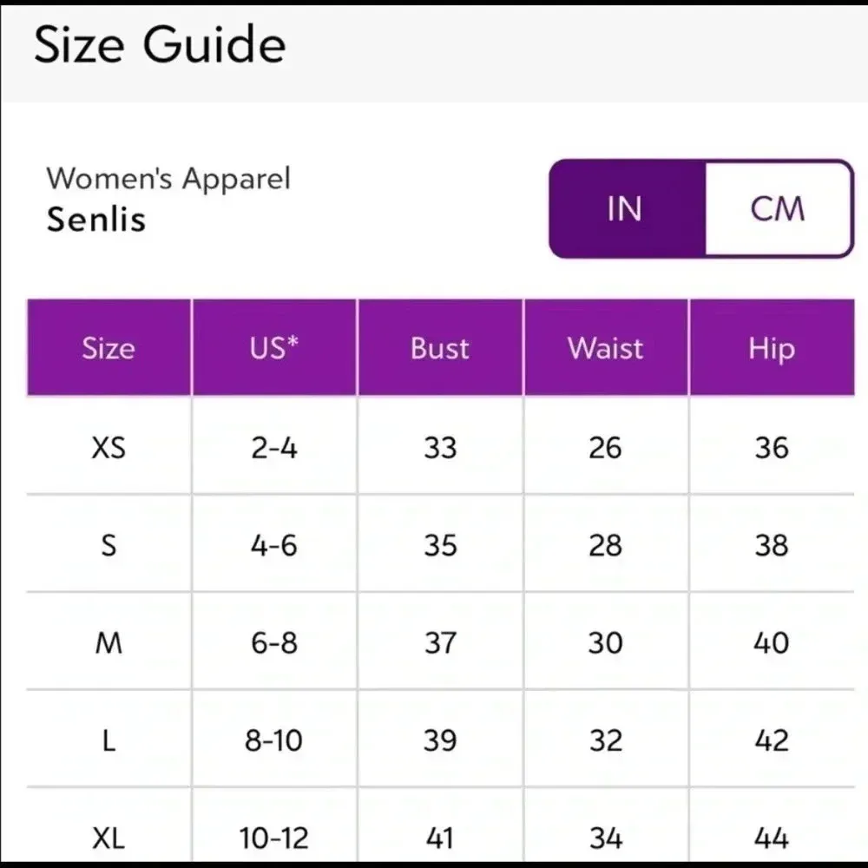868x868 pixels.
Task: Click US size 10-12 cell
Action: [273, 838]
